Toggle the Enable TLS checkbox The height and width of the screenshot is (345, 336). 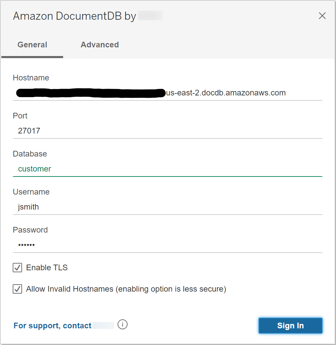[x=17, y=268]
